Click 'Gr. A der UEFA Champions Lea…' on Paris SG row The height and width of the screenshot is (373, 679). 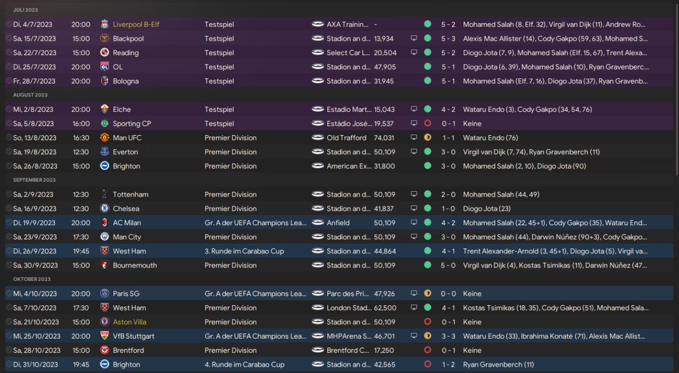(x=256, y=294)
